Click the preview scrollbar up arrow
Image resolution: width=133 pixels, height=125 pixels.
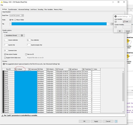[x=123, y=72]
